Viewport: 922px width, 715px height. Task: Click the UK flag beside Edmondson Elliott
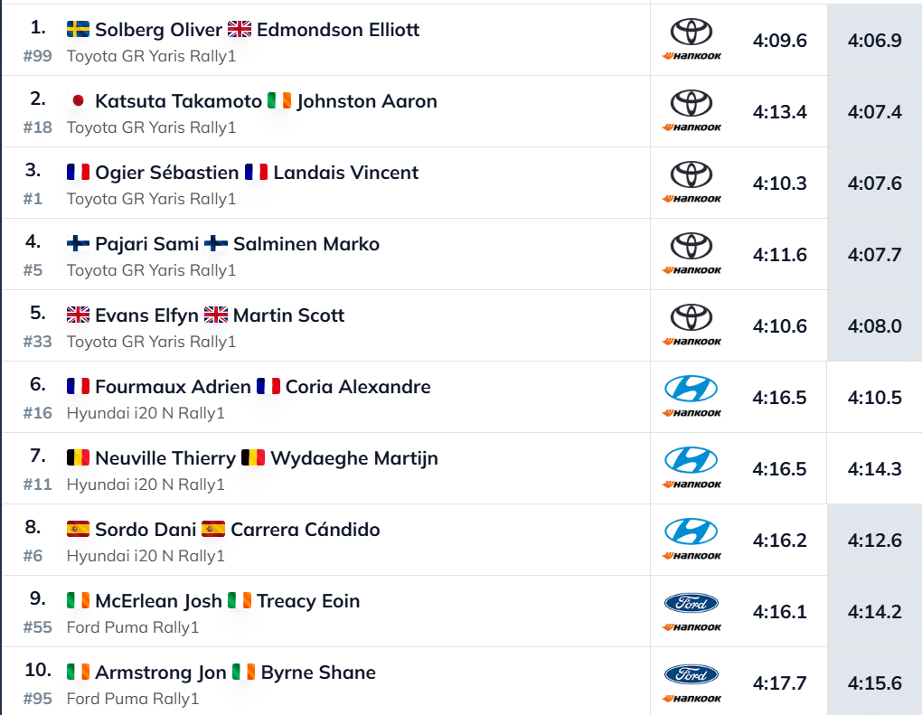click(240, 30)
